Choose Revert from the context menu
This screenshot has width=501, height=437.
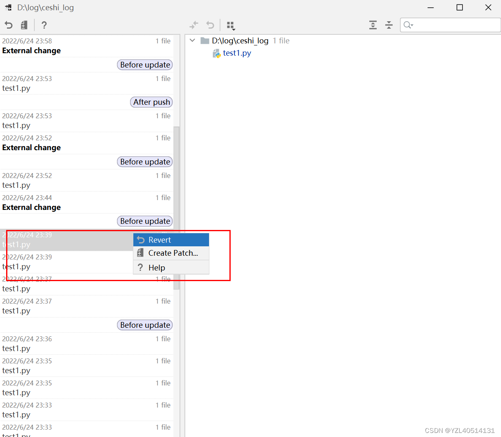(x=171, y=240)
